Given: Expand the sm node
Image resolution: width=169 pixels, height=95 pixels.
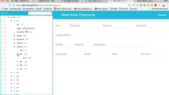Looking at the screenshot, I should pos(18,61).
